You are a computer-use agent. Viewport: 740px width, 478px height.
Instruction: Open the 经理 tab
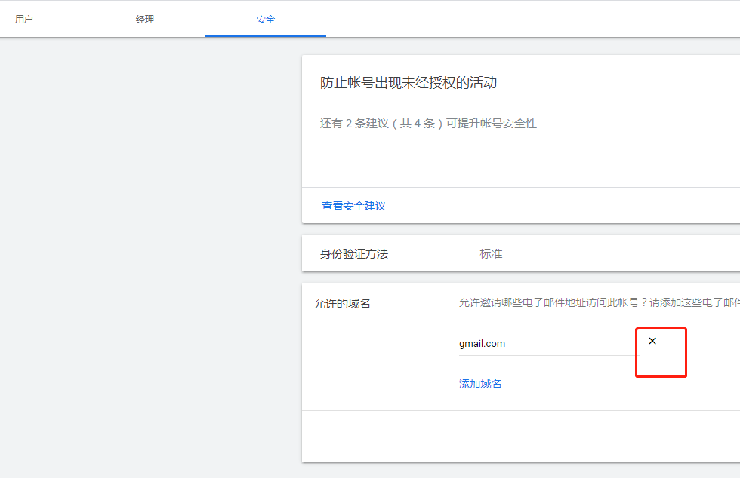coord(145,20)
